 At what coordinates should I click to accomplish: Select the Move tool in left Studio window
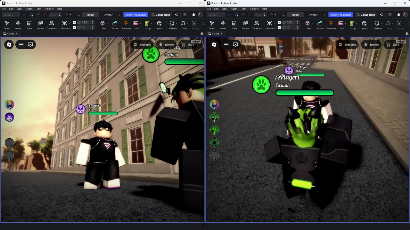[18, 25]
